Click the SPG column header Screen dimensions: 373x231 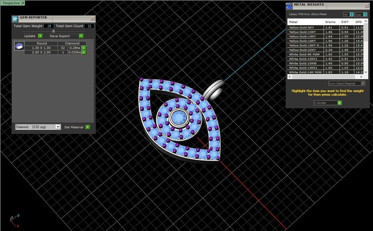[359, 22]
